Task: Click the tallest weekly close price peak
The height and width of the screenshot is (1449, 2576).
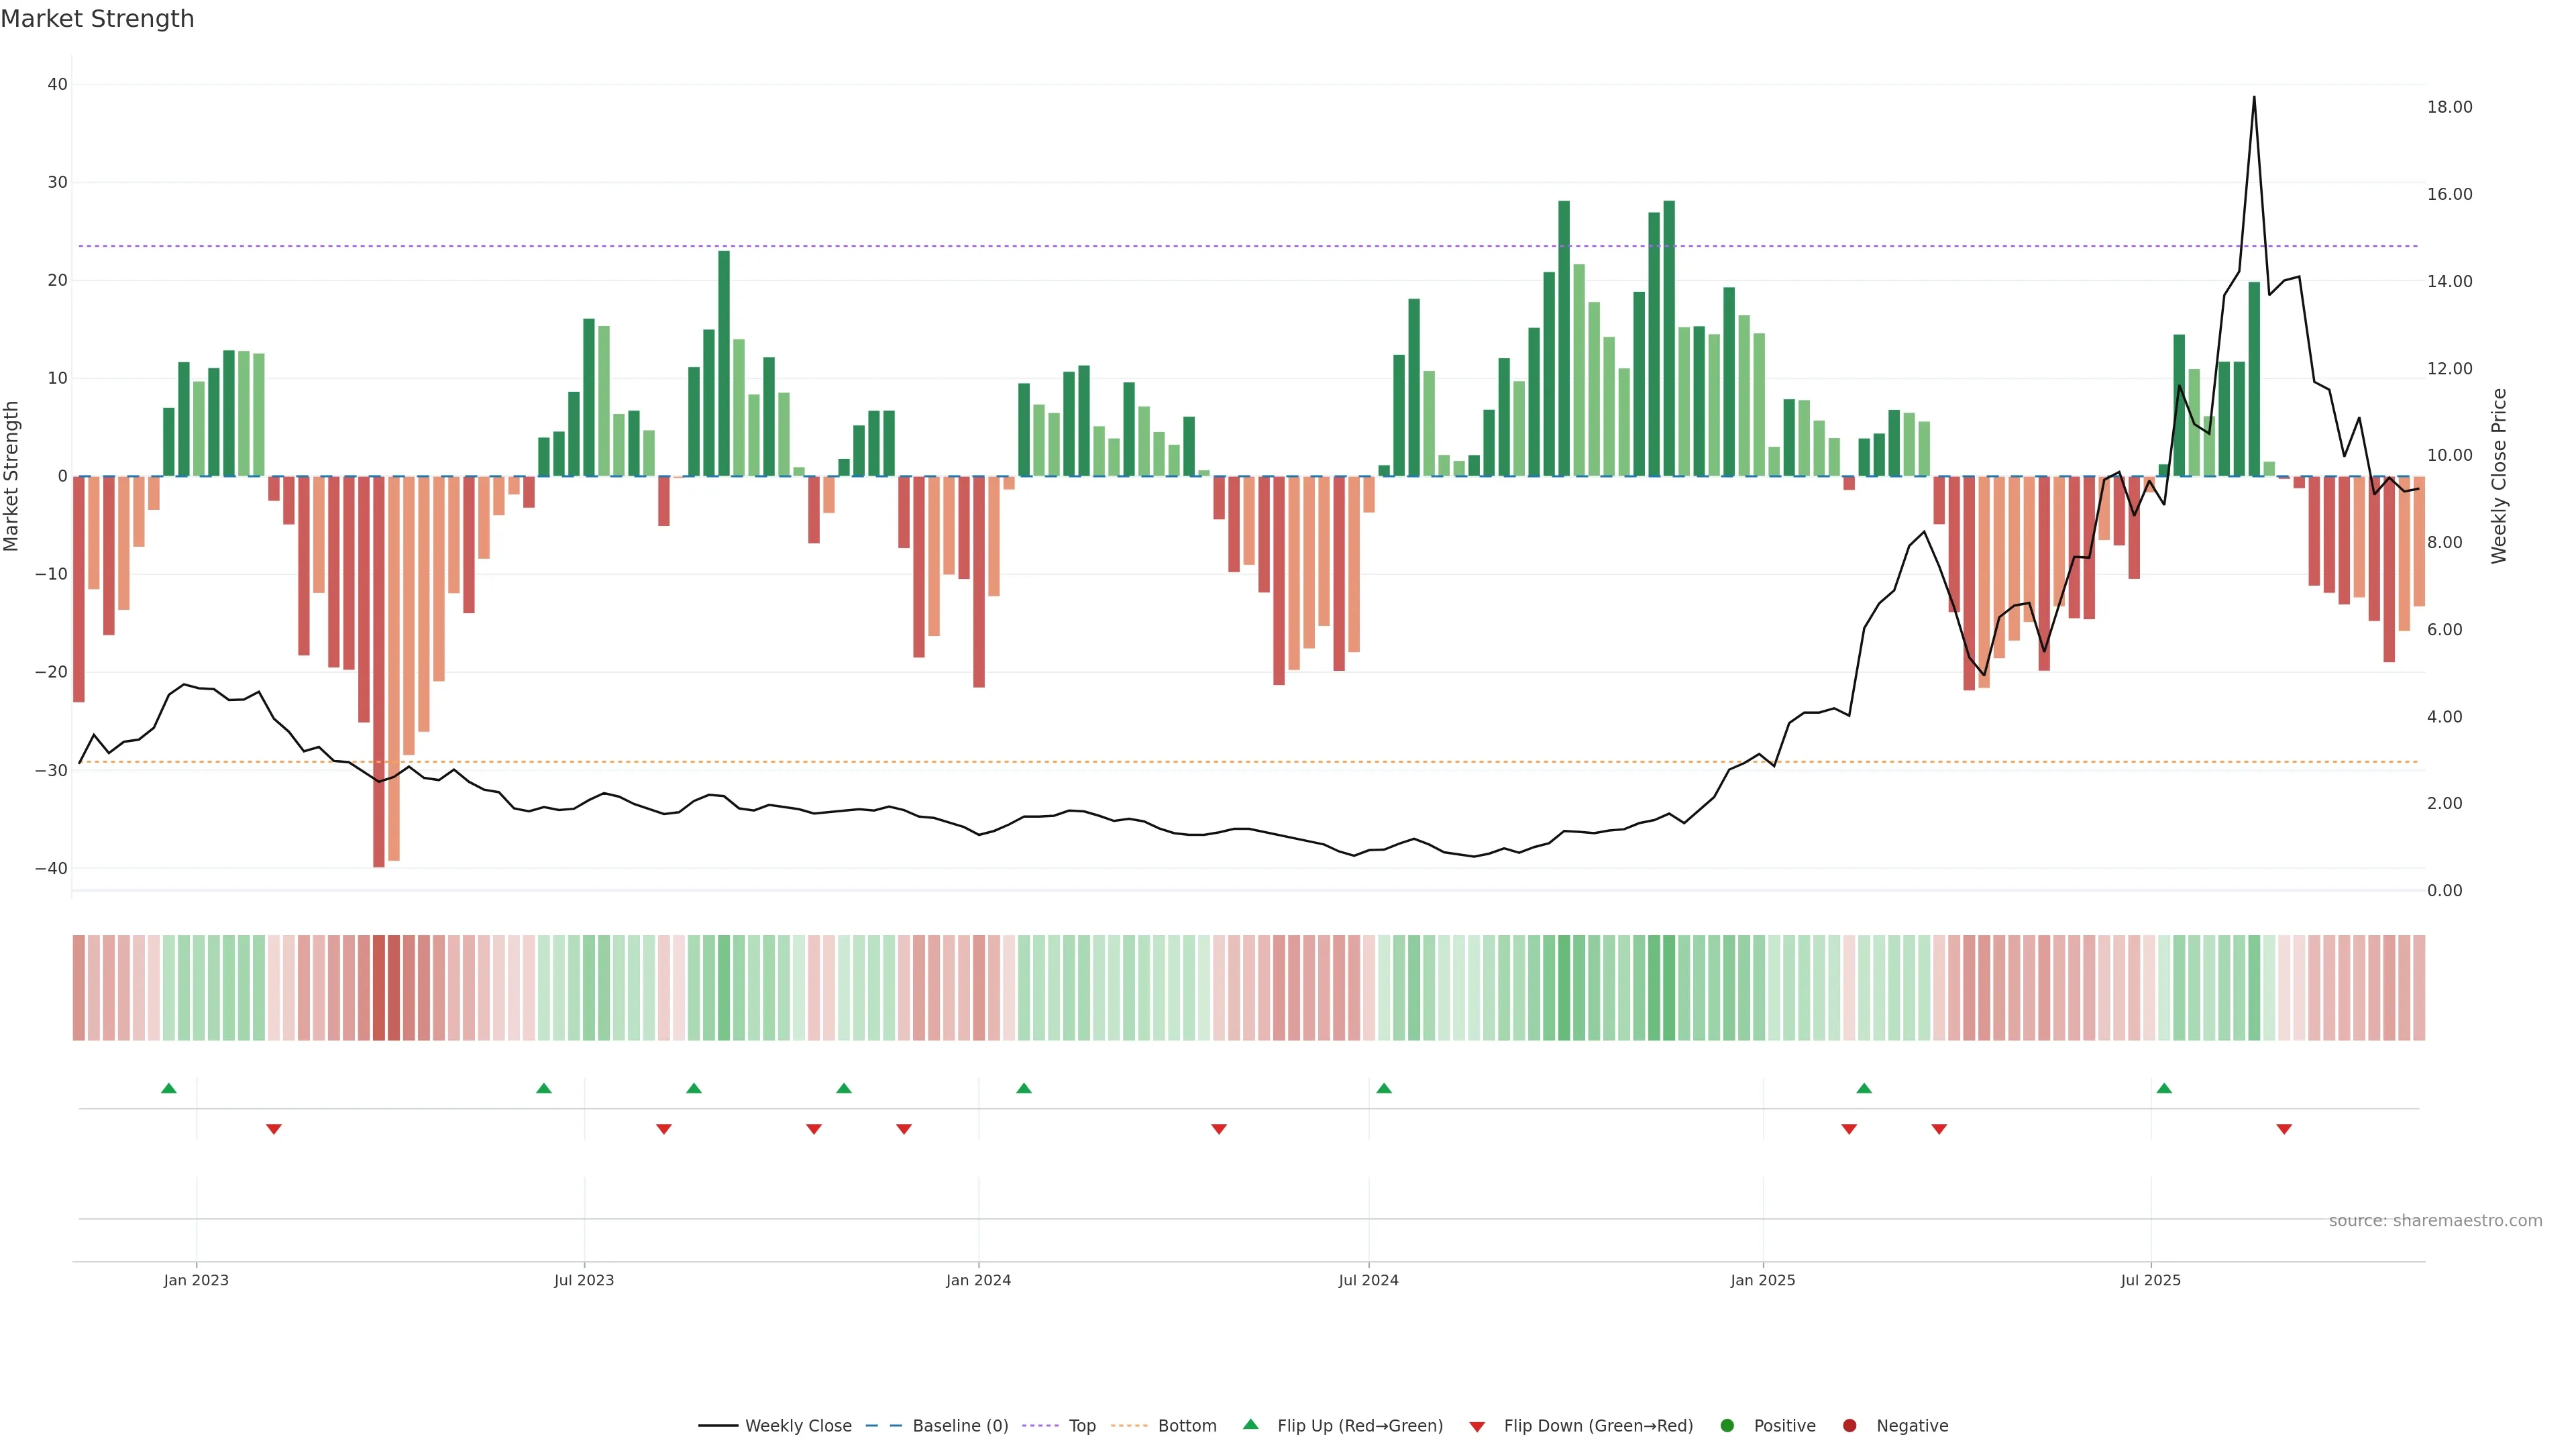Action: pos(2254,98)
